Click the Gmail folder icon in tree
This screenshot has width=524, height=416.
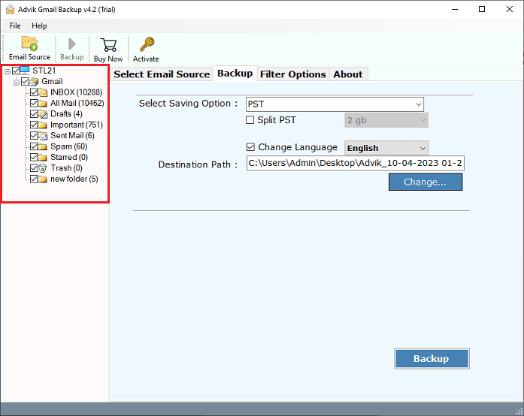(34, 81)
